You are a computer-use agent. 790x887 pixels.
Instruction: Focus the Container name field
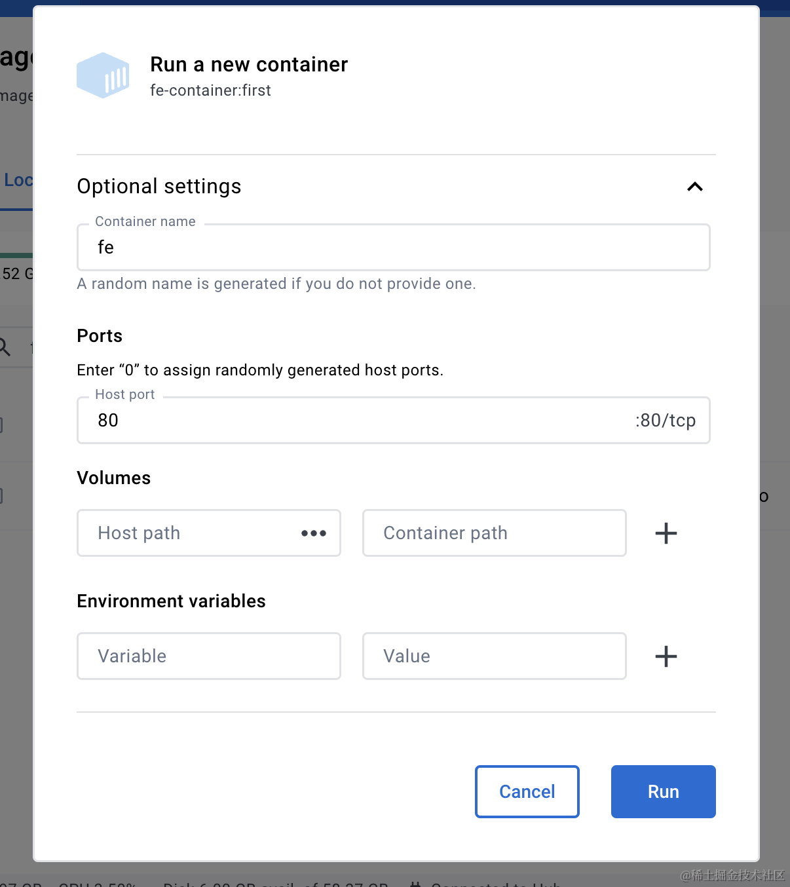[x=393, y=248]
